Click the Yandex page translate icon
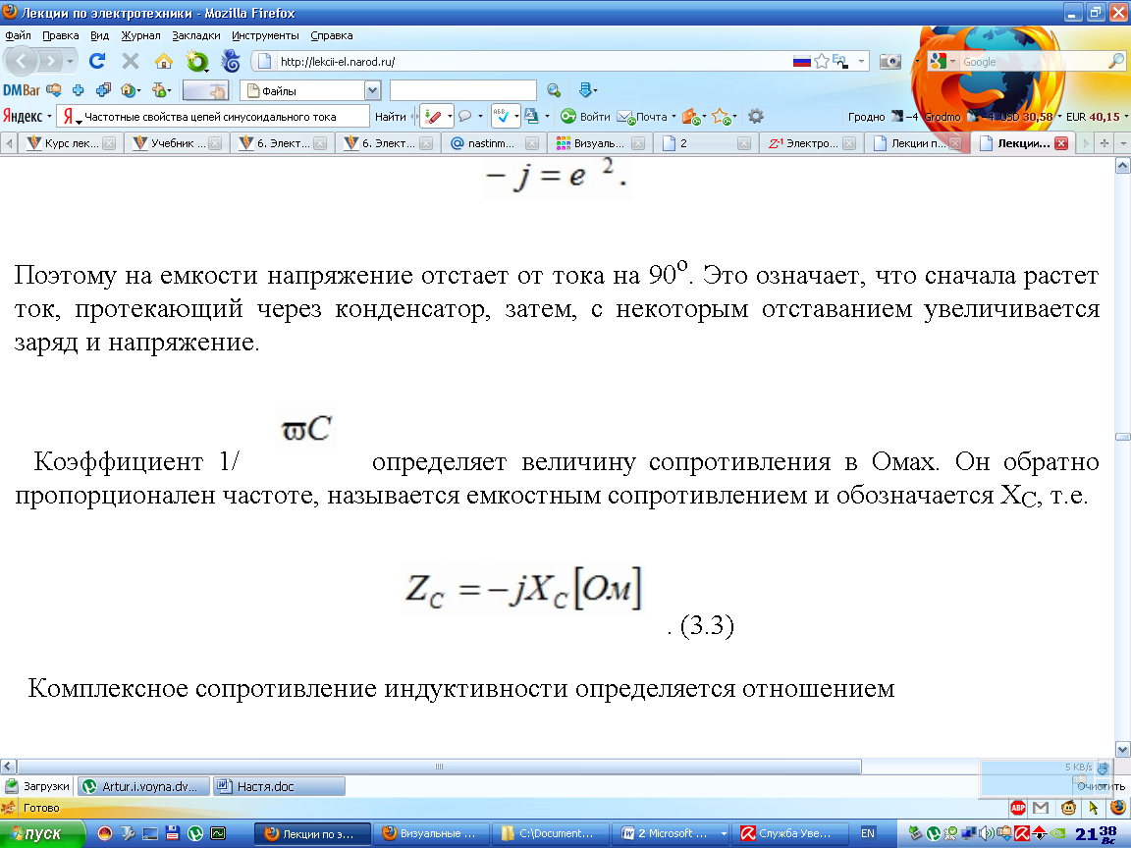 531,116
